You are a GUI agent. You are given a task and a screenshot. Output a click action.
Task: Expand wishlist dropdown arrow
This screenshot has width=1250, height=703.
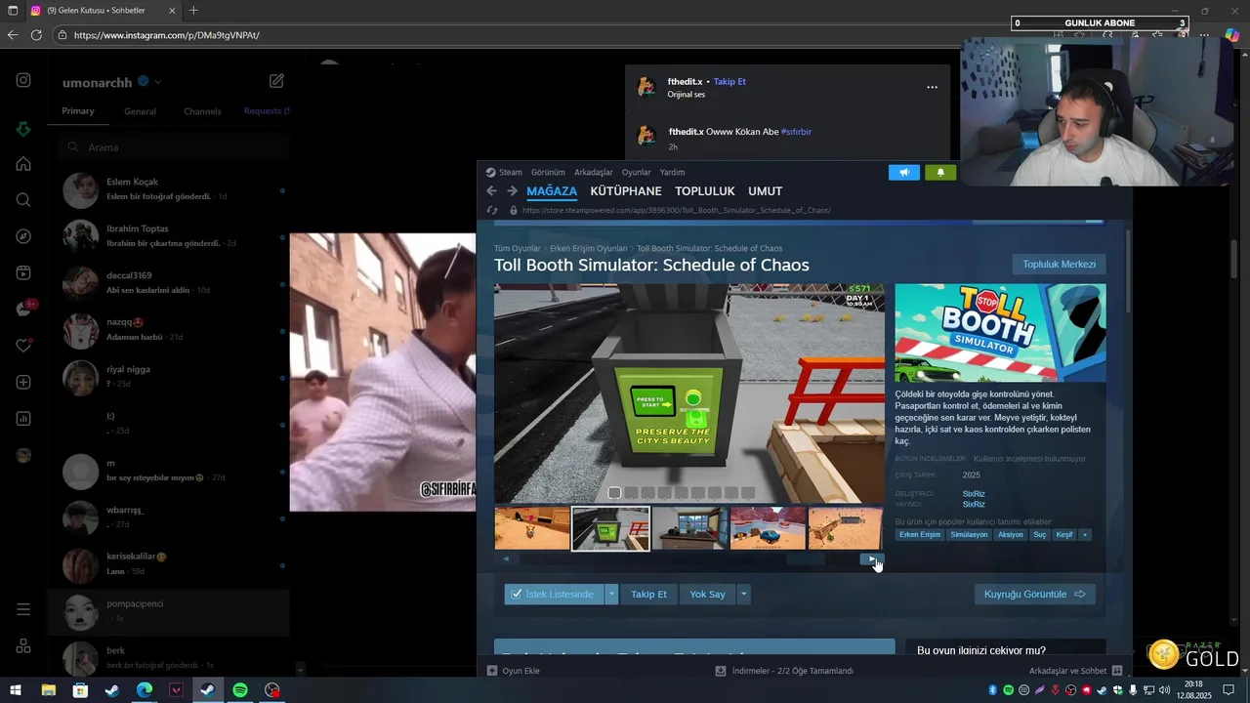(x=611, y=594)
